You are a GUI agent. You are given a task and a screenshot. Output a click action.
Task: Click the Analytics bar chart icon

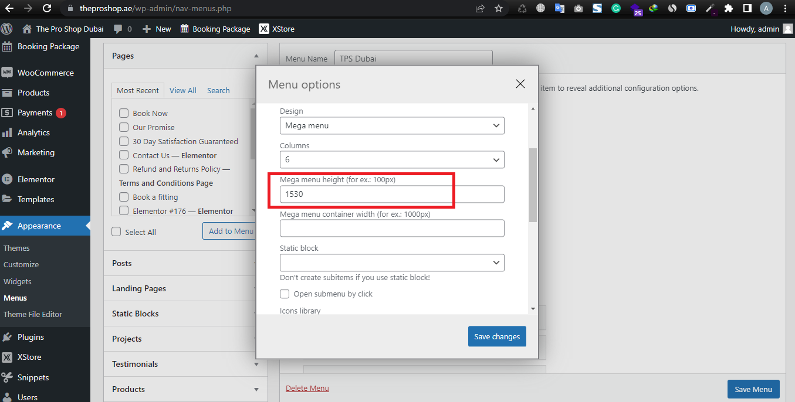tap(7, 132)
